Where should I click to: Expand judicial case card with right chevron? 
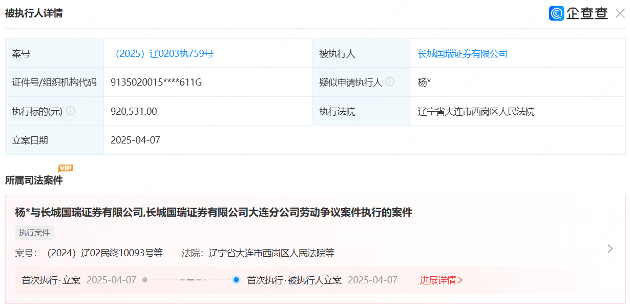[x=610, y=249]
